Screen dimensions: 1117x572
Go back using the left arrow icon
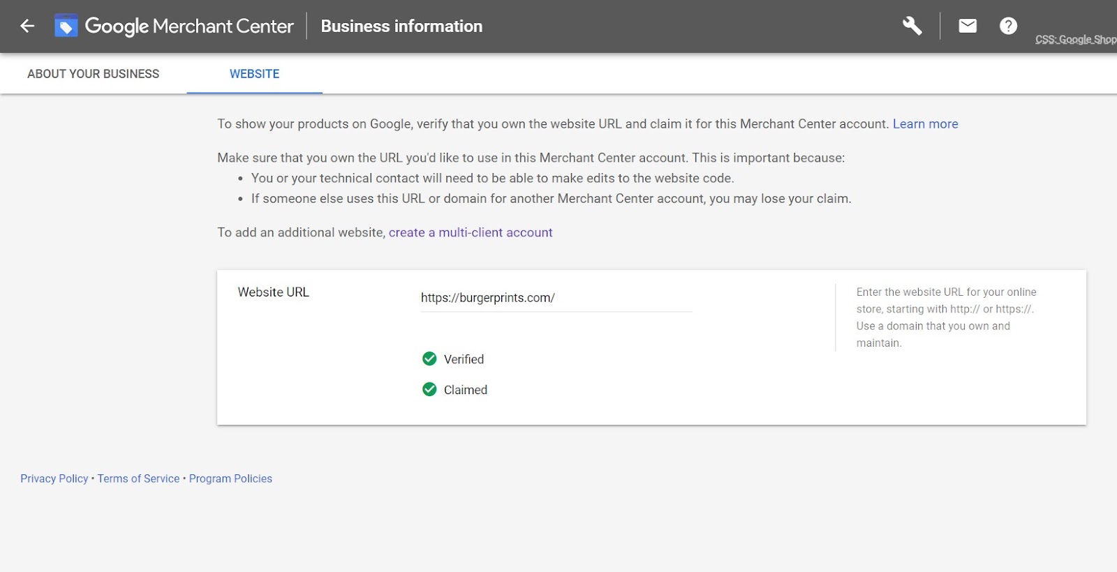(27, 26)
